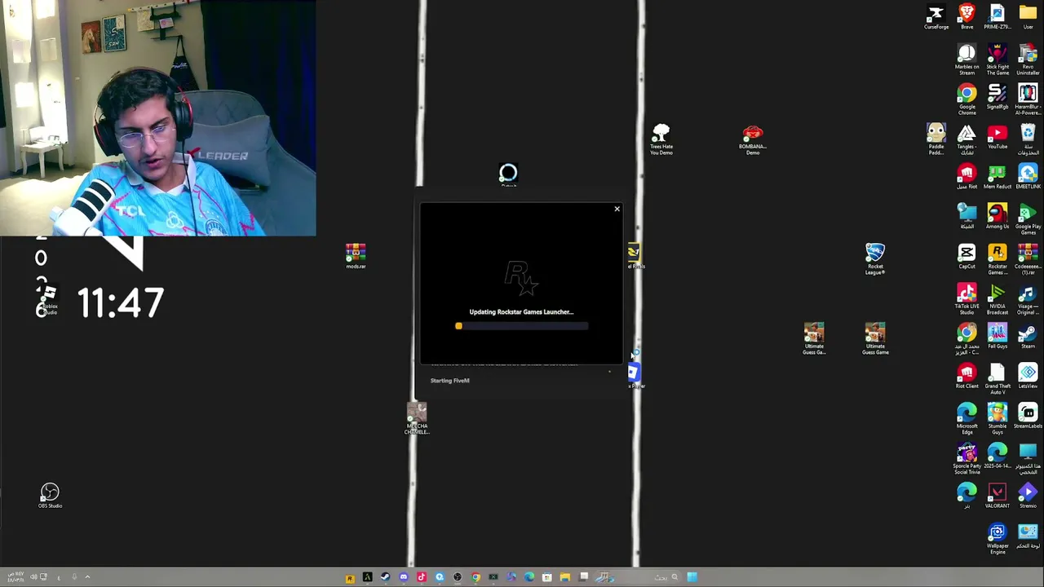Open Steam from the taskbar
1044x587 pixels.
[x=386, y=578]
